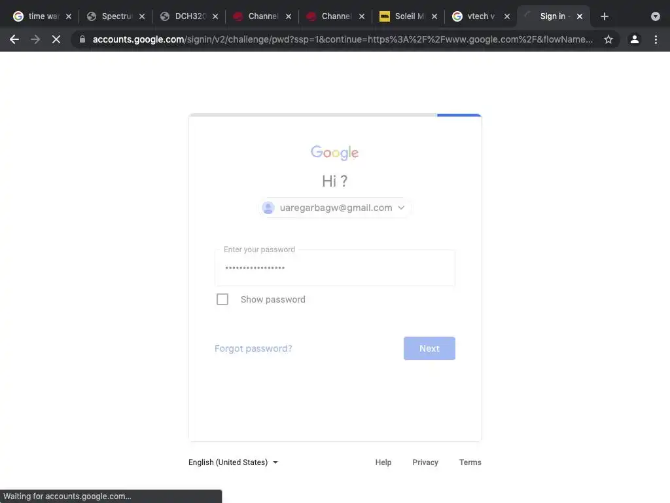Open the English (United States) language dropdown
This screenshot has height=503, width=670.
tap(234, 462)
